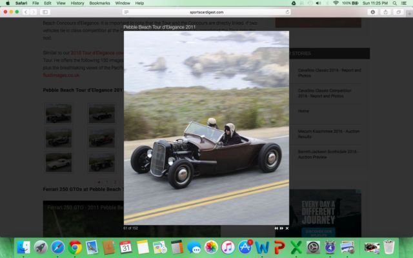
Task: Open the View menu
Action: [61, 3]
